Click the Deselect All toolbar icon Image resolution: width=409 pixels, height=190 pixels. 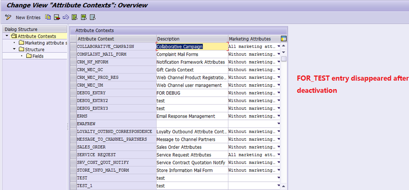click(x=93, y=17)
